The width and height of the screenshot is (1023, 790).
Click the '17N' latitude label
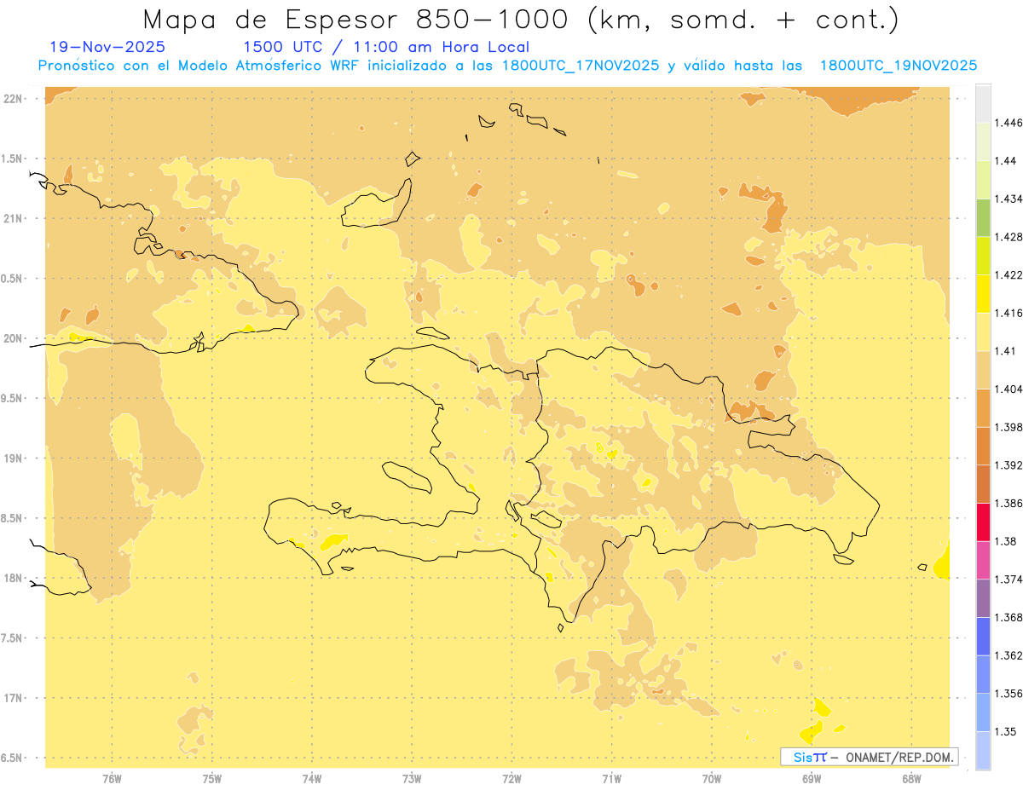(x=13, y=698)
